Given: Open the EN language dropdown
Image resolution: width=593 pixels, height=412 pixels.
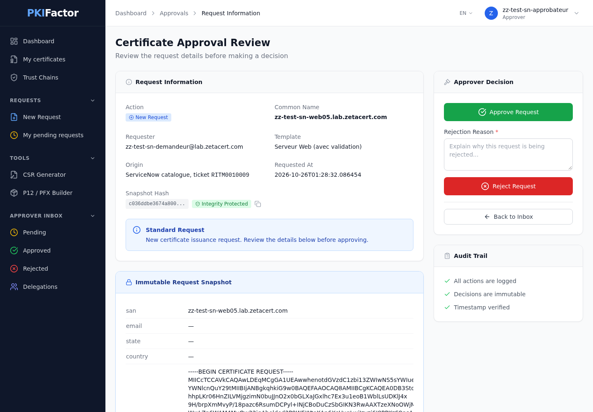Looking at the screenshot, I should point(466,13).
